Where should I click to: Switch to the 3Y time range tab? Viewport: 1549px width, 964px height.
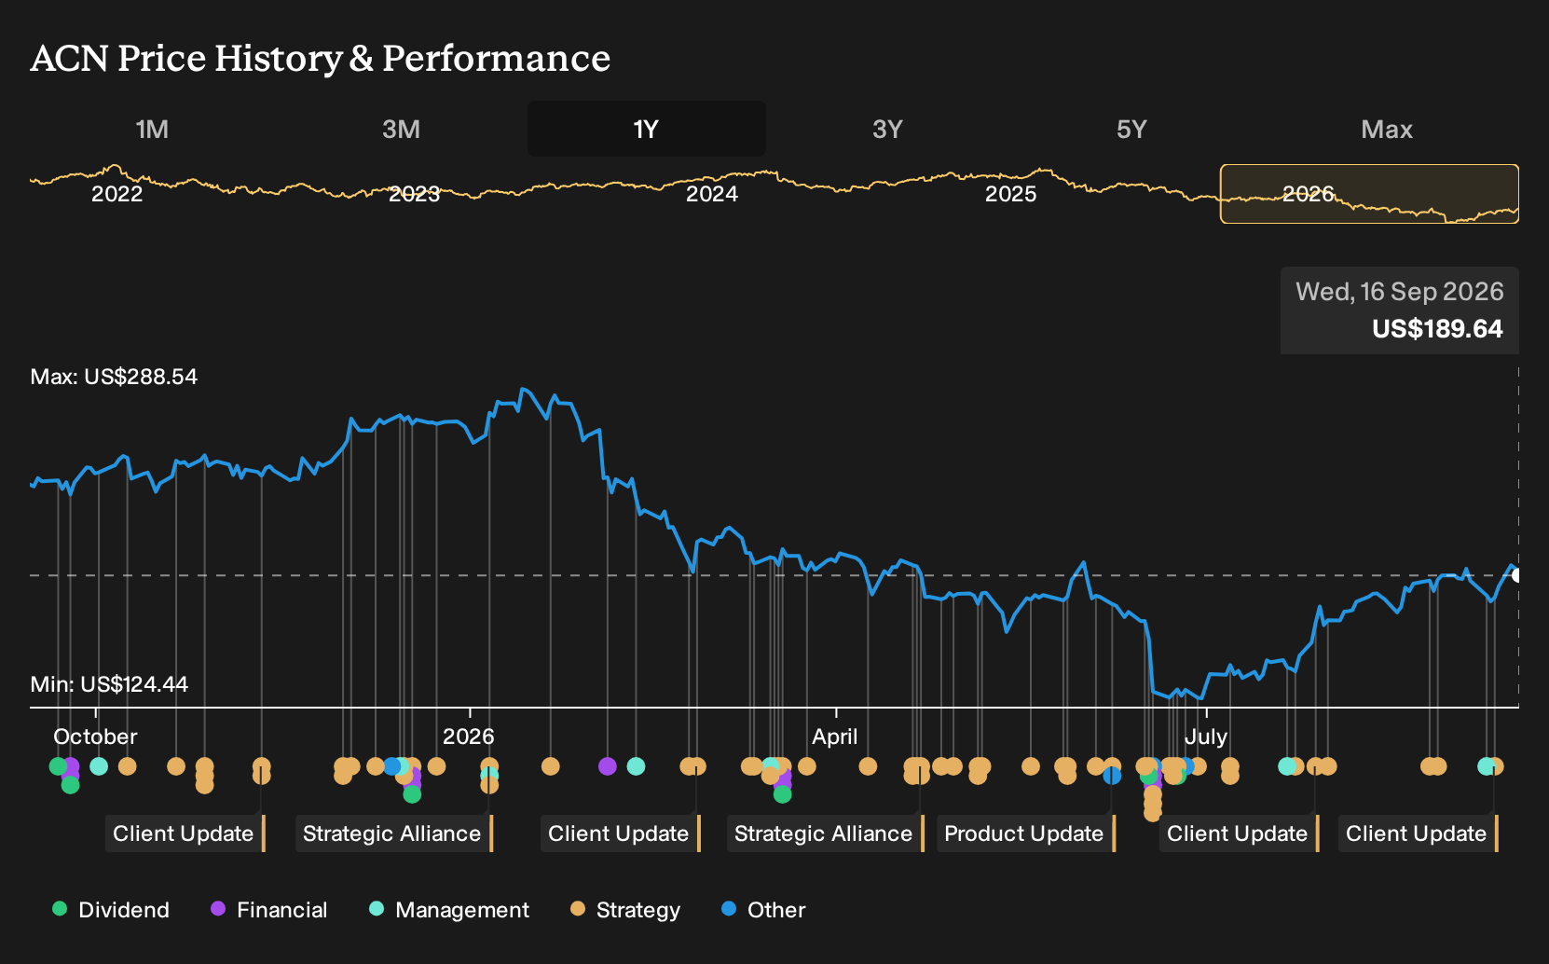click(887, 129)
